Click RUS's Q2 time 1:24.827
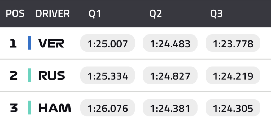The width and height of the screenshot is (271, 122). point(170,76)
